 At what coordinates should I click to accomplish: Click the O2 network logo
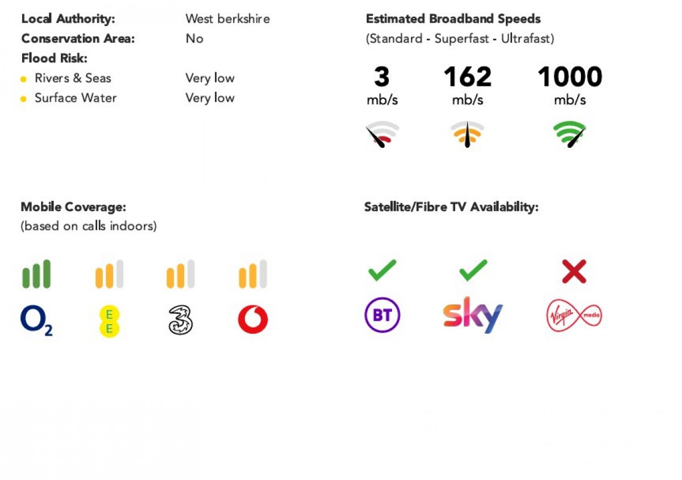[36, 321]
